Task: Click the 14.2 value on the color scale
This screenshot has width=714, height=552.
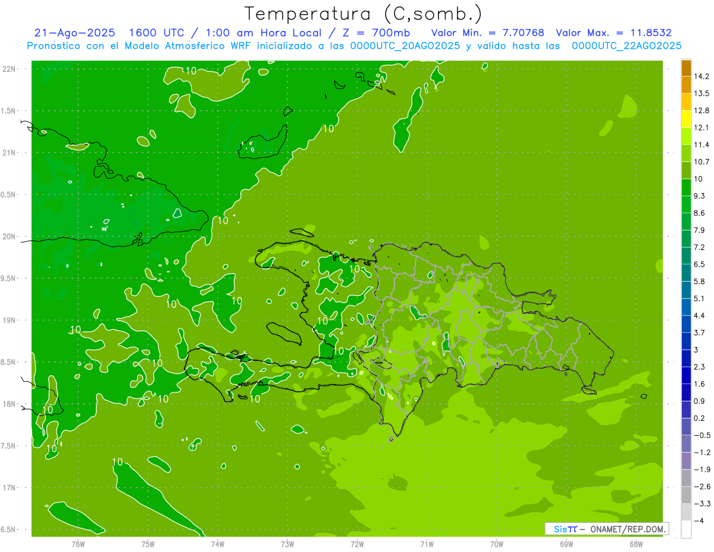Action: click(702, 77)
